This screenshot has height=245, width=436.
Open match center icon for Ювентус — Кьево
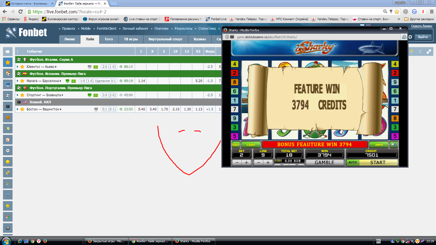tap(96, 67)
